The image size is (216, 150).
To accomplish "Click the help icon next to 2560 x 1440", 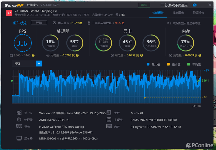I will pos(33,55).
